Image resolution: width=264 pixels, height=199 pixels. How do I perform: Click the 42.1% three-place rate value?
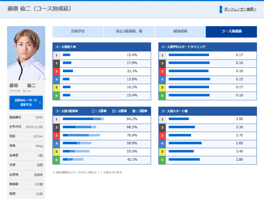[x=132, y=159]
